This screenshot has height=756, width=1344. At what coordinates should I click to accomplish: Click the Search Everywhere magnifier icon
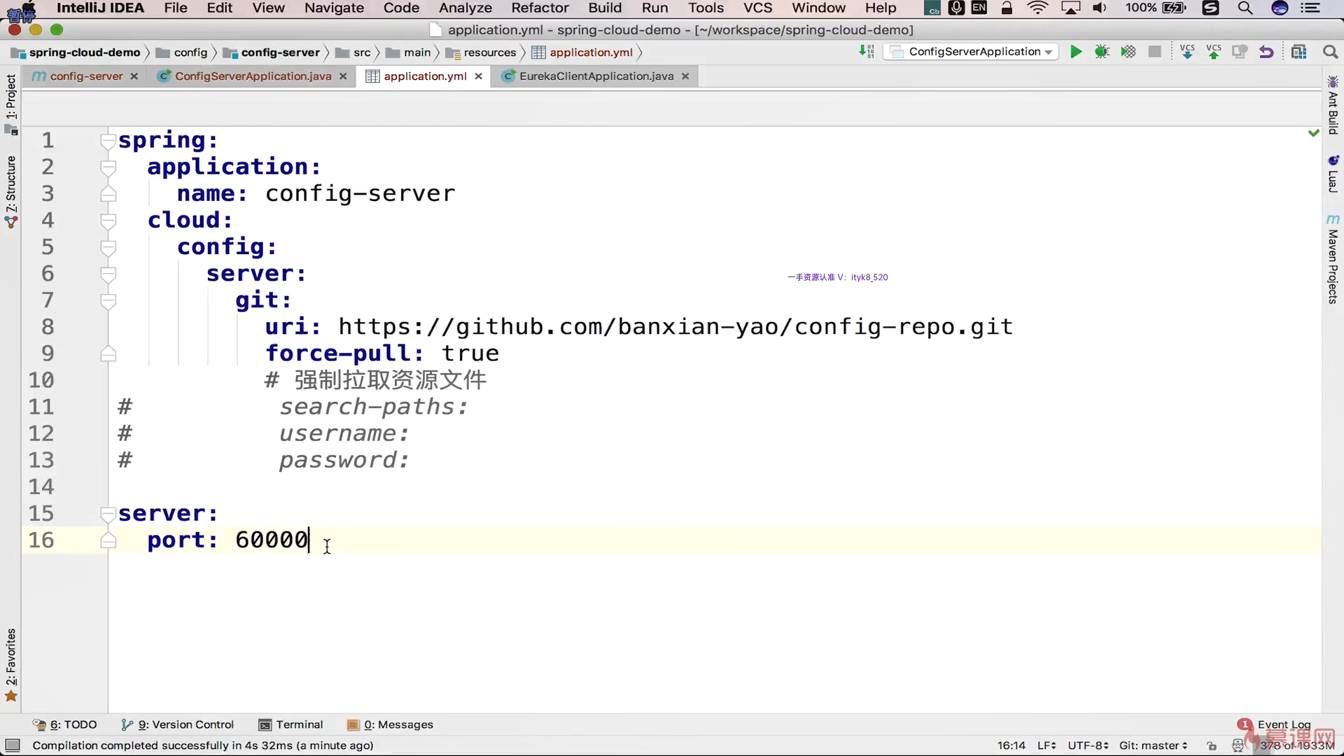(1330, 52)
